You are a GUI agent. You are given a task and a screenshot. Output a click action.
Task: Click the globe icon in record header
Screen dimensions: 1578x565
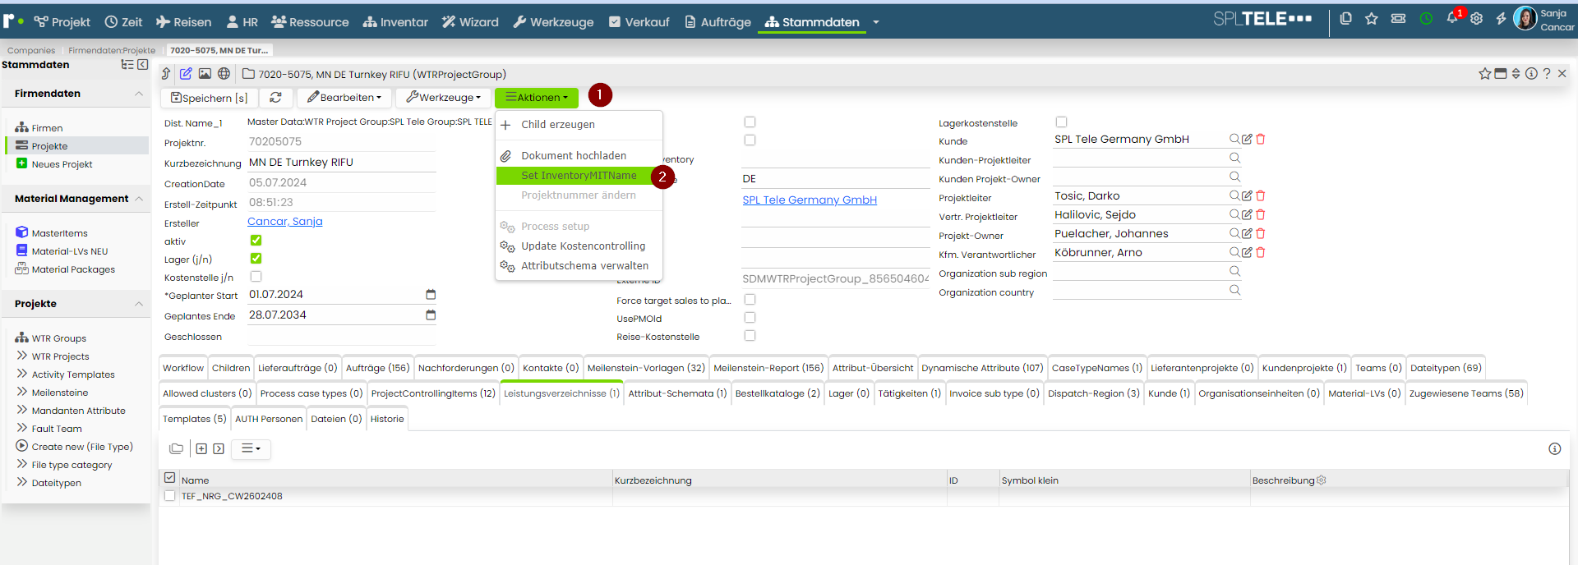tap(224, 74)
